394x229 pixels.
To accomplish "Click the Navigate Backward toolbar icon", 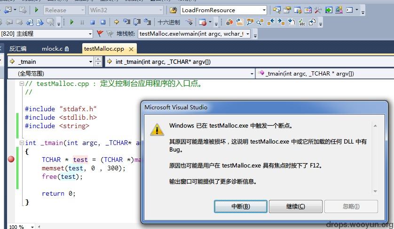I will pyautogui.click(x=8, y=10).
